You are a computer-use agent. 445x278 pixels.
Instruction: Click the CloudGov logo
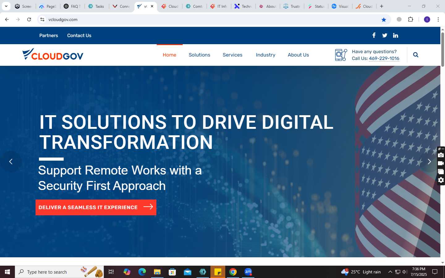click(53, 54)
